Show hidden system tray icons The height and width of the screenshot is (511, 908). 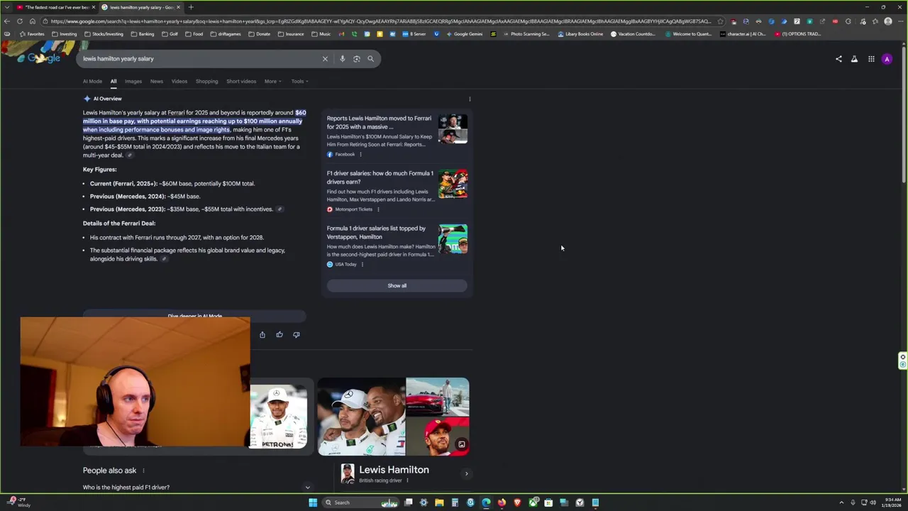click(841, 502)
